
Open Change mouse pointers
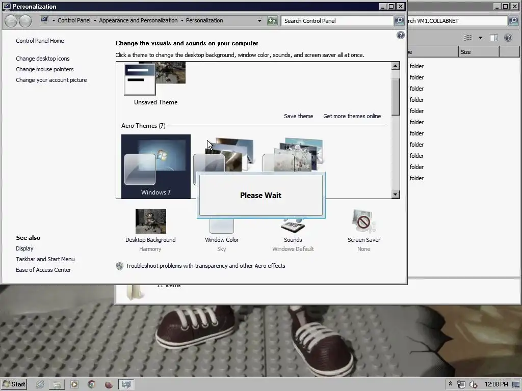click(45, 69)
